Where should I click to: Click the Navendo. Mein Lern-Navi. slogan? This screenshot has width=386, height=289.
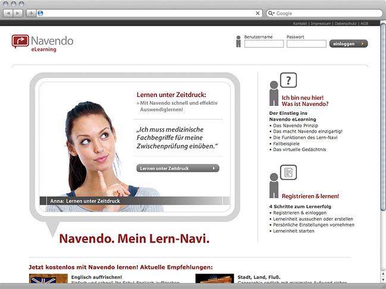[134, 238]
